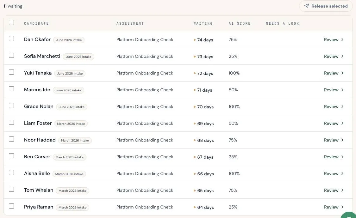
Task: Select Noor Haddad's checkbox
Action: [11, 139]
